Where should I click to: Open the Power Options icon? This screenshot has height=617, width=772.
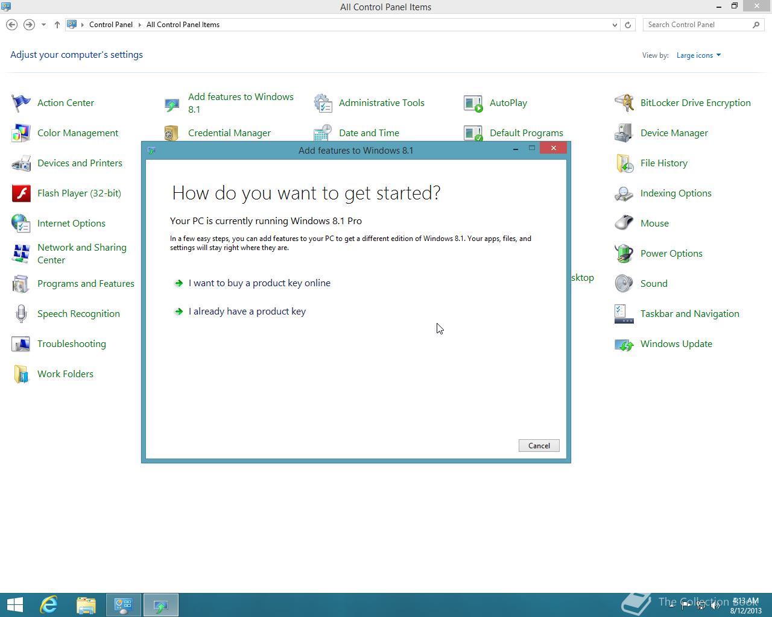tap(624, 254)
